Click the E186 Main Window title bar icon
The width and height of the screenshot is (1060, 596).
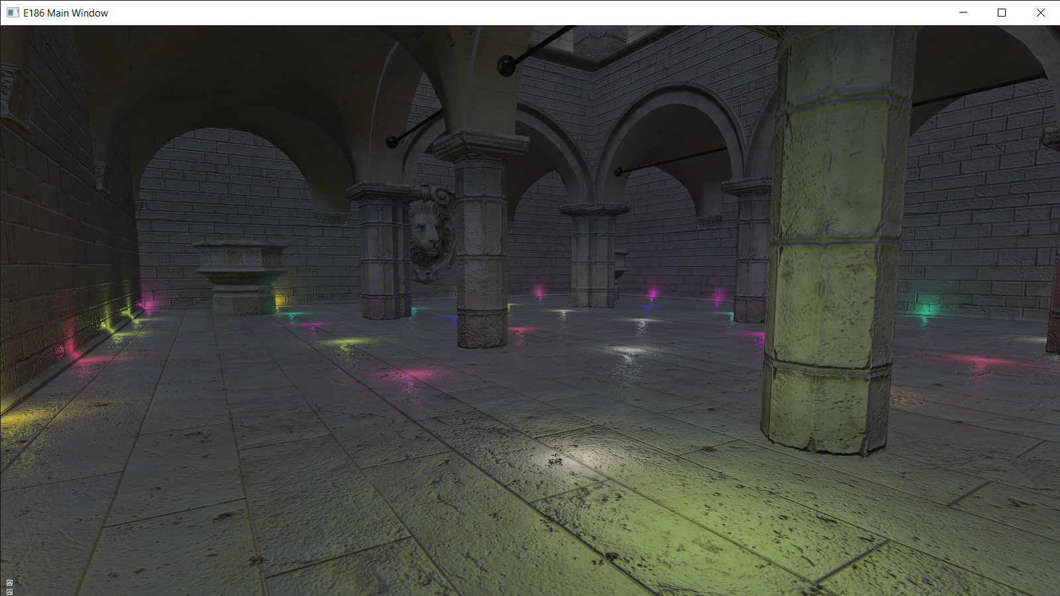pyautogui.click(x=13, y=13)
